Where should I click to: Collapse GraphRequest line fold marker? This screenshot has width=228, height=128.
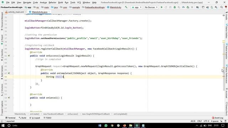click(13, 66)
